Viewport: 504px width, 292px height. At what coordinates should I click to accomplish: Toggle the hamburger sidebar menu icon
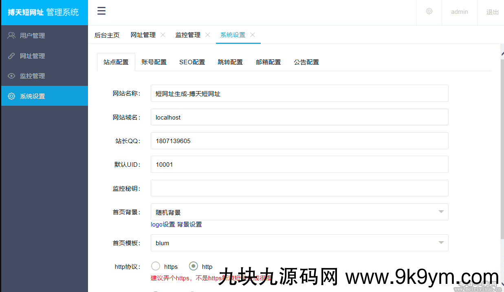coord(101,11)
